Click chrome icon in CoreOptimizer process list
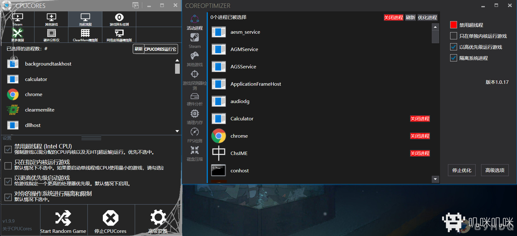The image size is (517, 236). [x=219, y=136]
